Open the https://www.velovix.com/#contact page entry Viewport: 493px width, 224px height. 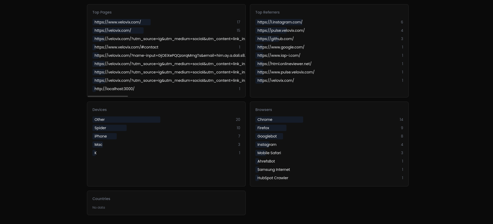click(x=166, y=47)
